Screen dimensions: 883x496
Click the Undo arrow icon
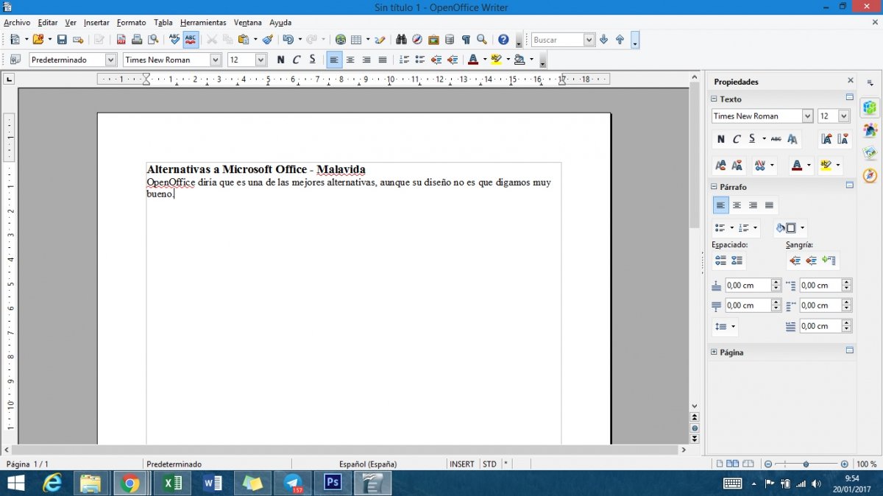coord(288,40)
